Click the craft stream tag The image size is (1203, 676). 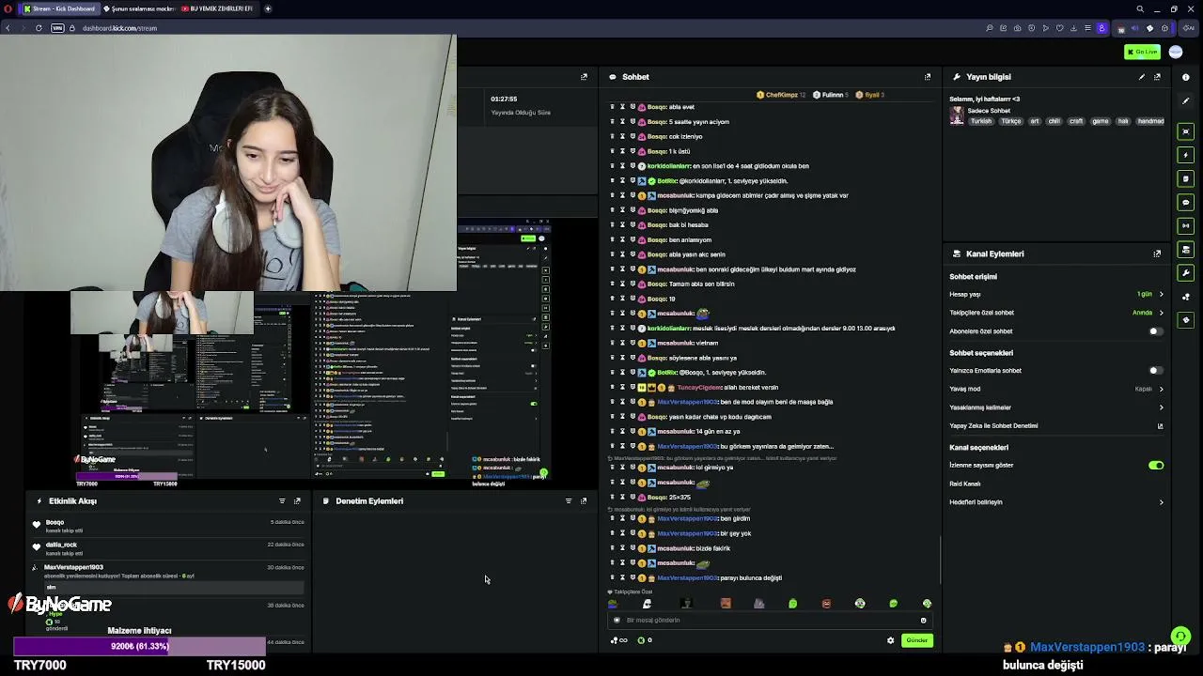1076,121
